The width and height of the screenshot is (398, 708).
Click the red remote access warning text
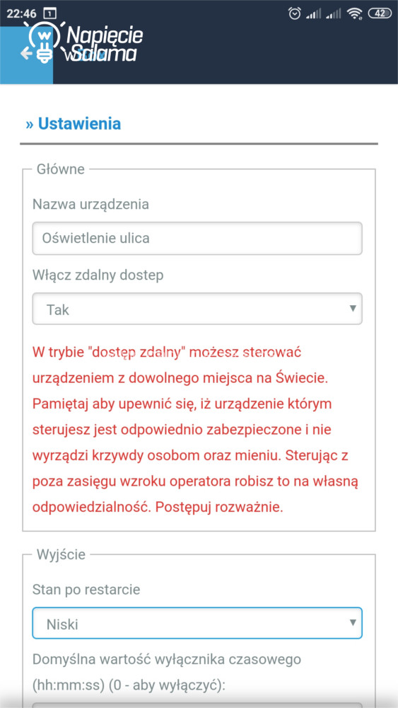click(x=196, y=430)
